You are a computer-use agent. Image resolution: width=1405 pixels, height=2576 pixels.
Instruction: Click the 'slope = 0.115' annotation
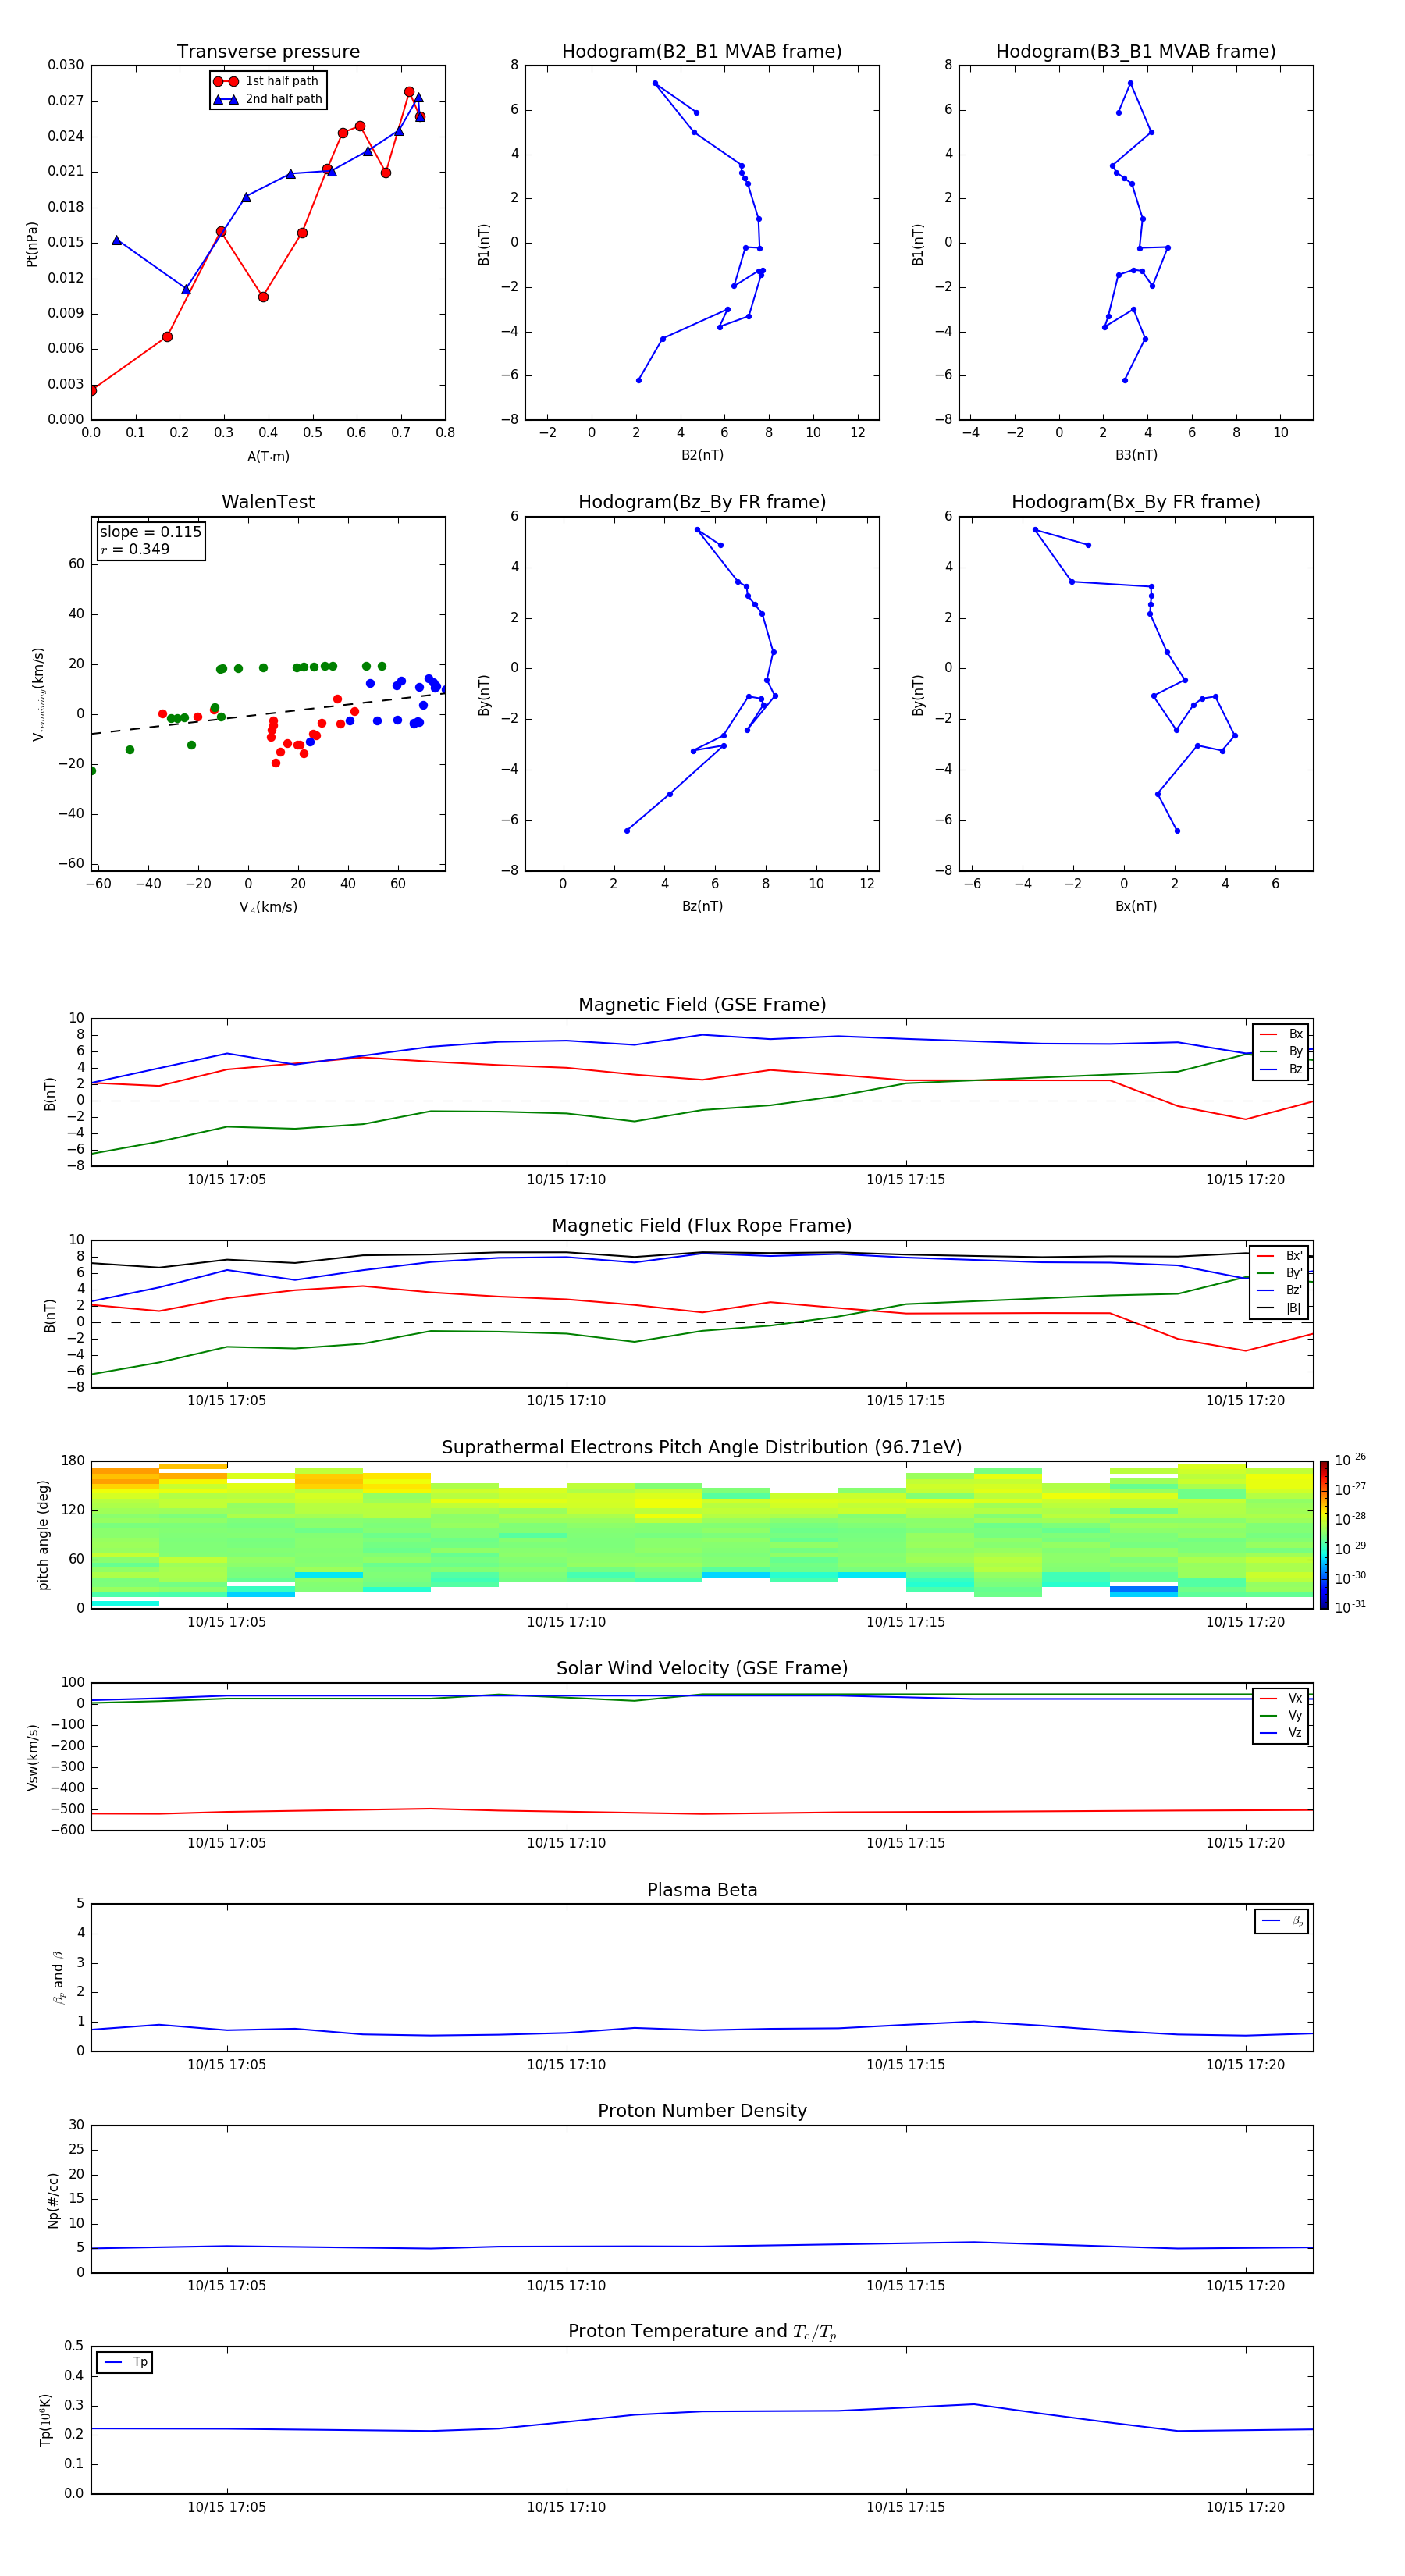point(150,532)
